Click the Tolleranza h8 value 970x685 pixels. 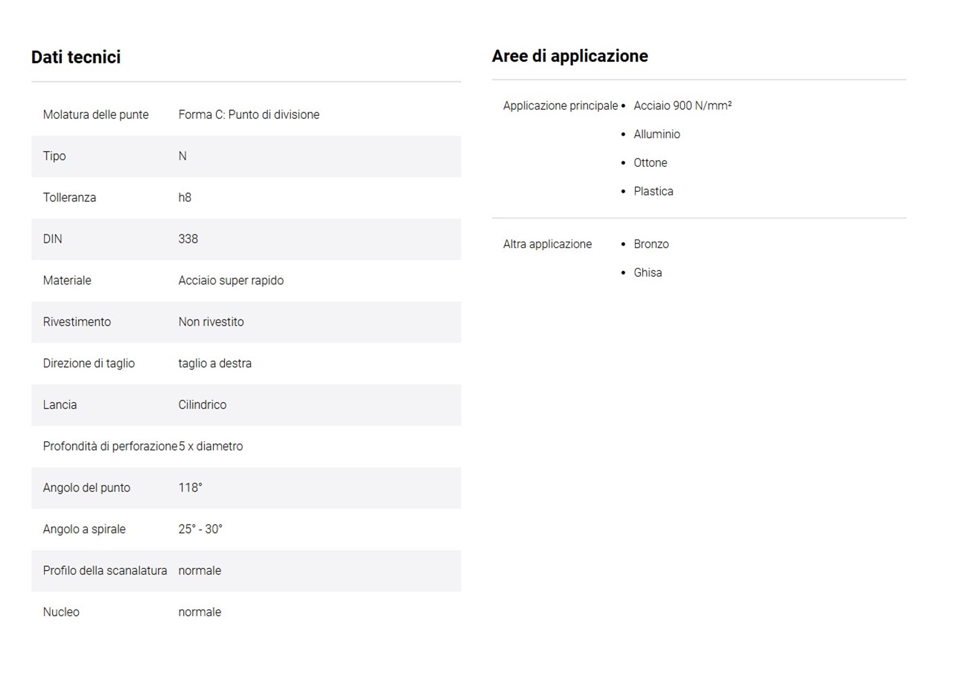click(185, 197)
